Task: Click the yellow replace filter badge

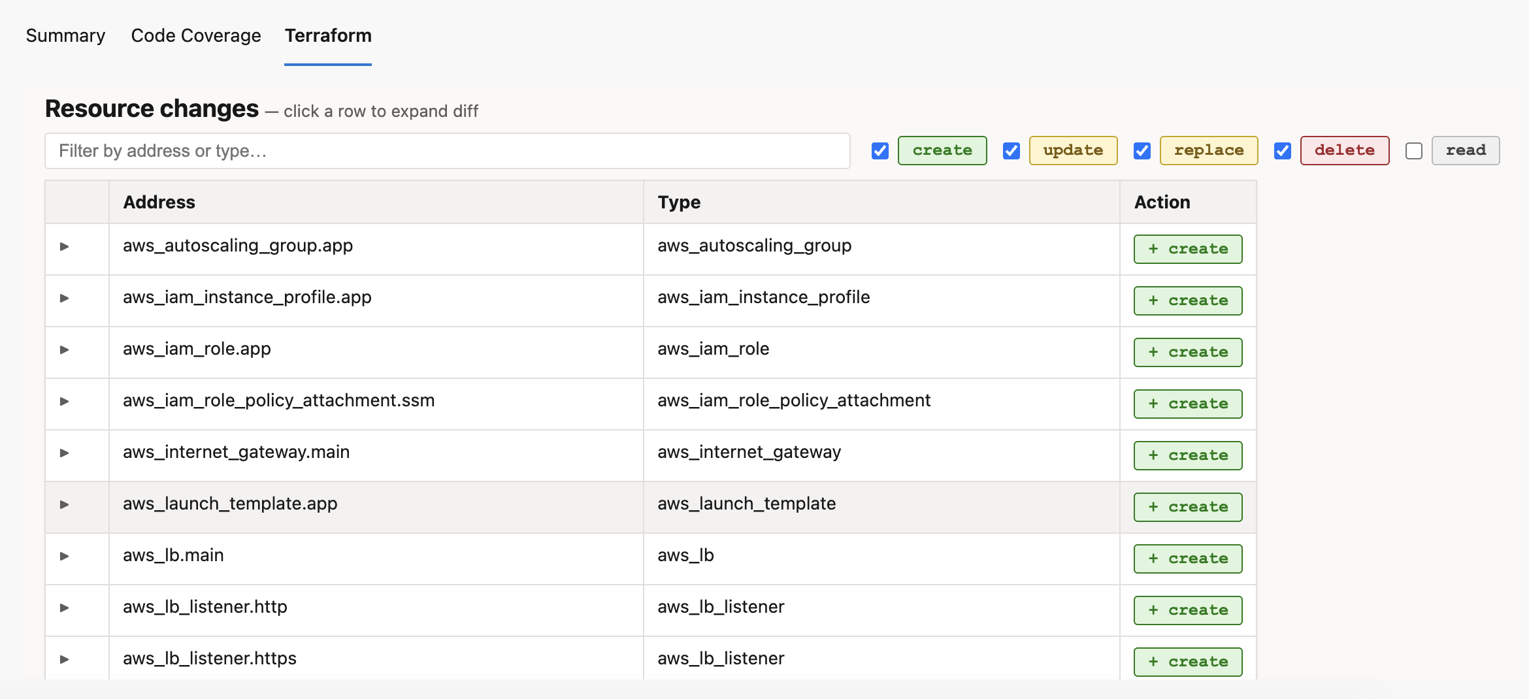Action: (x=1209, y=151)
